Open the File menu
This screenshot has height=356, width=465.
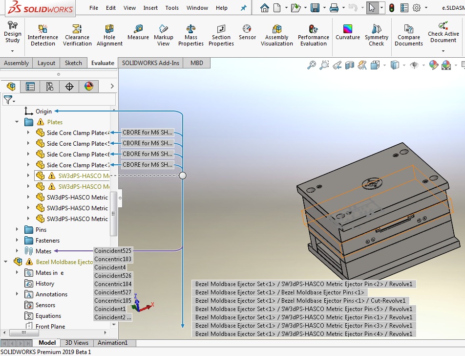click(93, 8)
